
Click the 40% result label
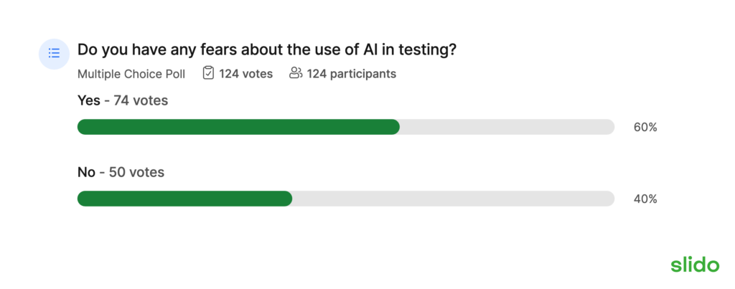[x=645, y=199]
